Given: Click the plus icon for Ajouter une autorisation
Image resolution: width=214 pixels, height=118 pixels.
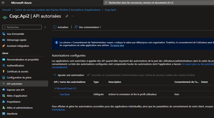Looking at the screenshot, I should 55,75.
